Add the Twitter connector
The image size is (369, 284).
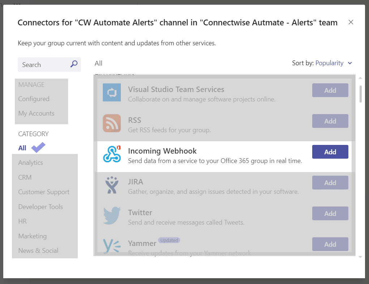coord(330,213)
